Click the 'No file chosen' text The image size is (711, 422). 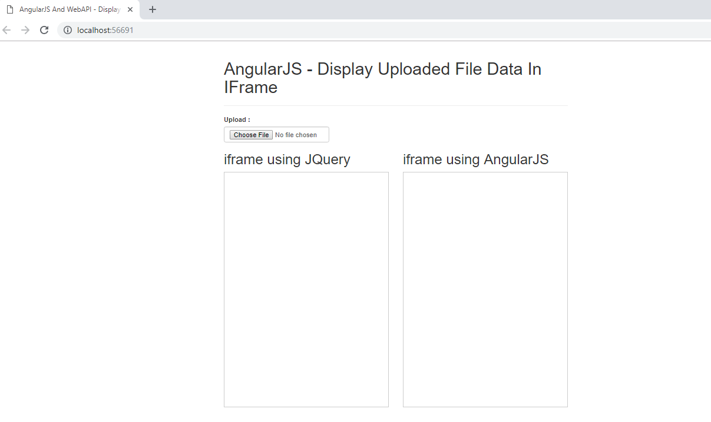coord(296,135)
